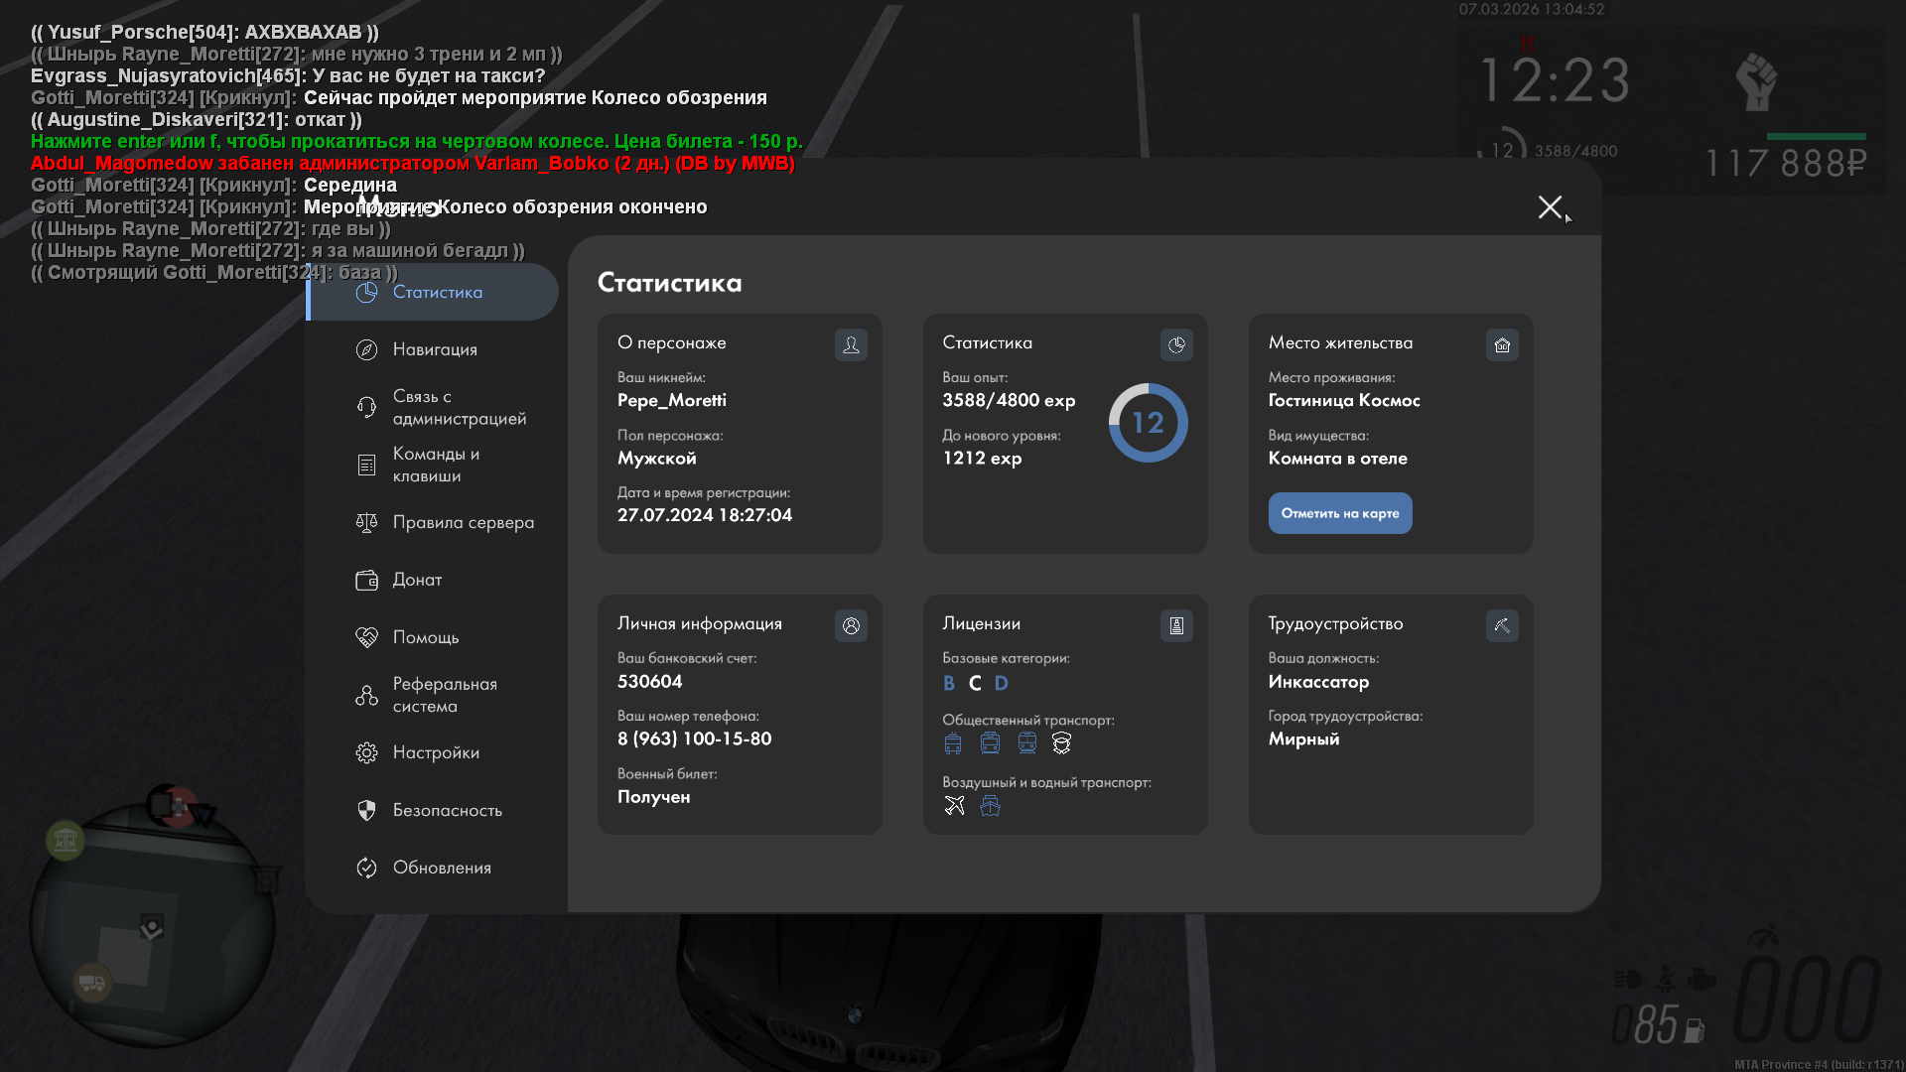Select the Донат menu item
Screen dimensions: 1906x1072
click(417, 580)
